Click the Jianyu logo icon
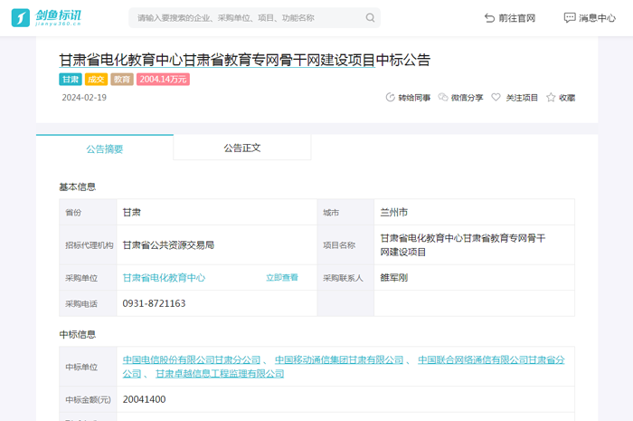The height and width of the screenshot is (421, 633). coord(21,18)
